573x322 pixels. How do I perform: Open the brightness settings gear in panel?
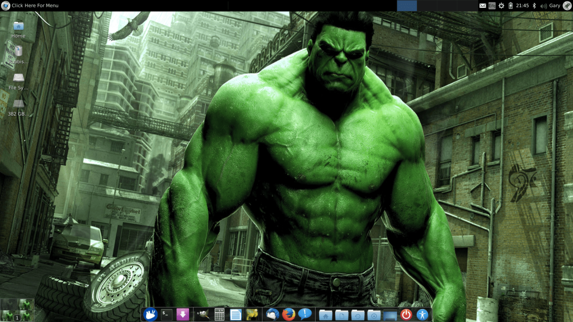tap(501, 6)
